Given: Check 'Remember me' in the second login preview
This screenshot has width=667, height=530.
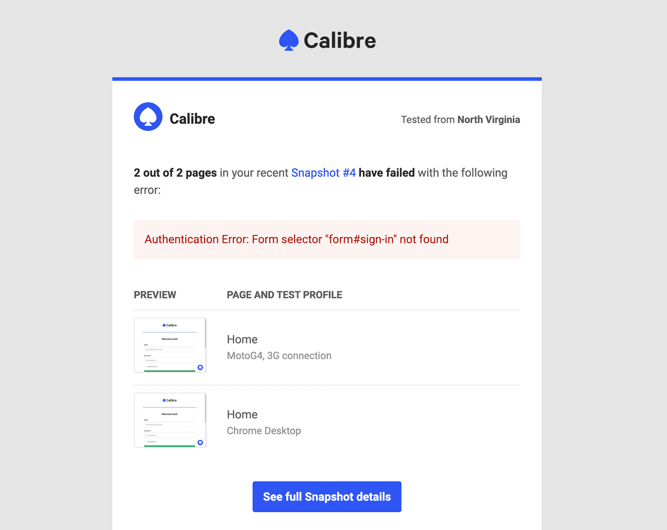Looking at the screenshot, I should click(146, 441).
